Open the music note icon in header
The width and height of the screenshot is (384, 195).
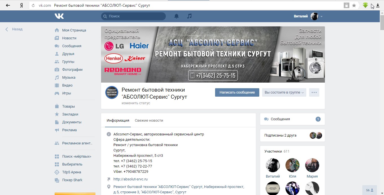click(x=189, y=16)
